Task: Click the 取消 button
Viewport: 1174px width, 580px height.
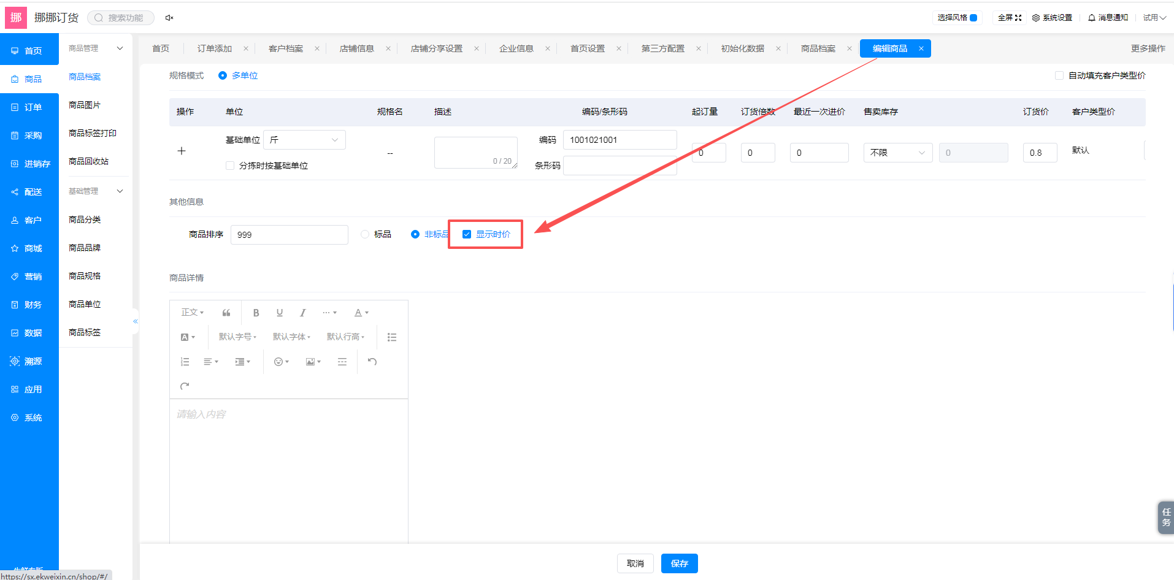Action: 635,563
